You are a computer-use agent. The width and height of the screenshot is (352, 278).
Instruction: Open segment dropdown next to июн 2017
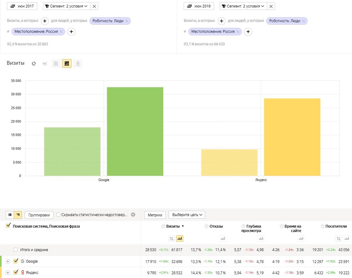pos(66,6)
